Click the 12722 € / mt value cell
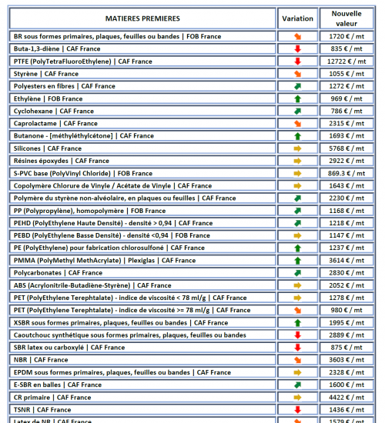 (x=346, y=62)
